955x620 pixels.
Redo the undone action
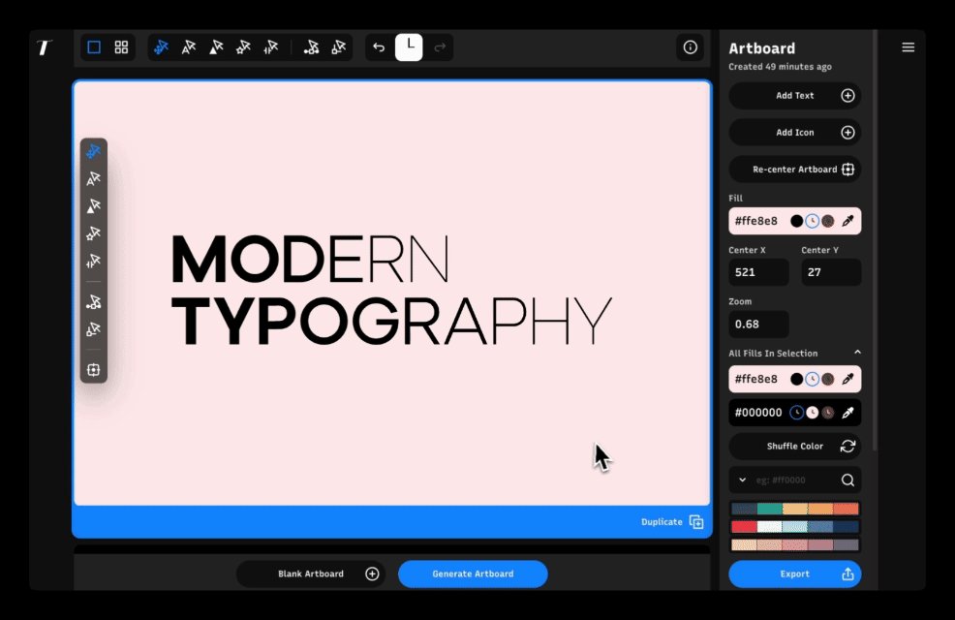click(x=440, y=46)
